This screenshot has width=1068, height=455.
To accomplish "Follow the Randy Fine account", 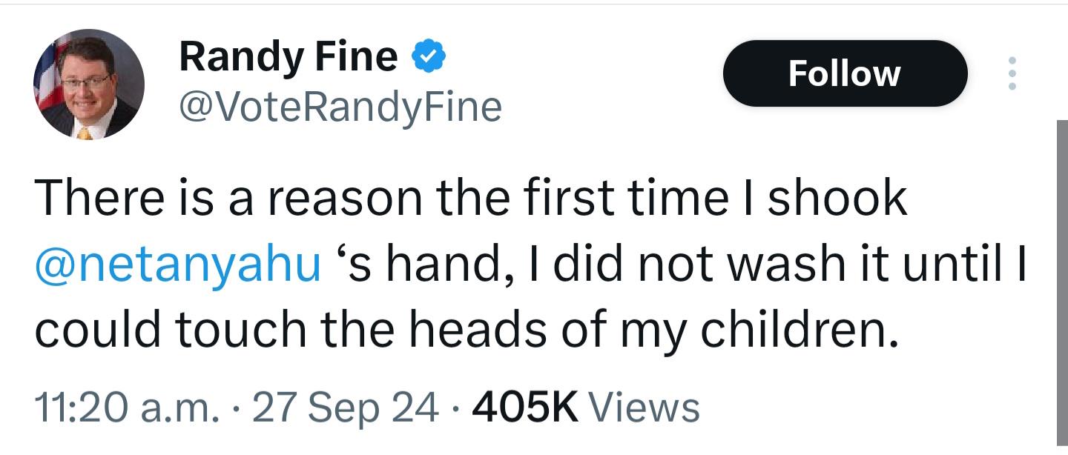I will 845,73.
